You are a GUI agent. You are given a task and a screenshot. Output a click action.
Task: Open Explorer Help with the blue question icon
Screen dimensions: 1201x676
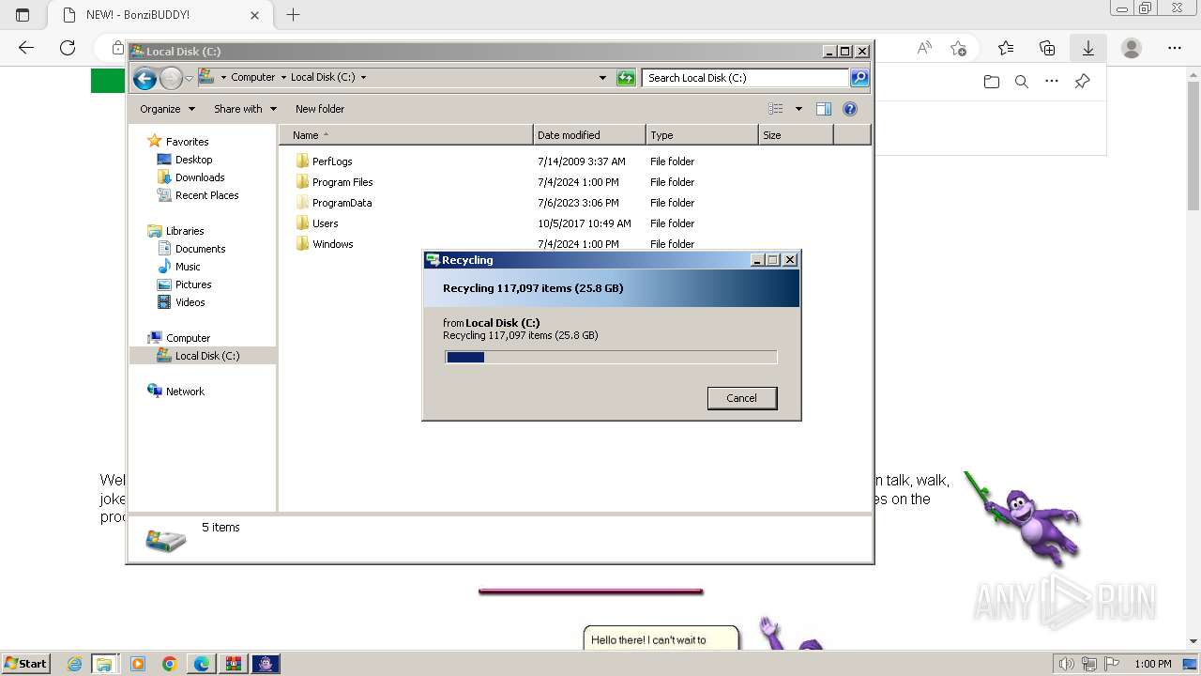pyautogui.click(x=850, y=109)
